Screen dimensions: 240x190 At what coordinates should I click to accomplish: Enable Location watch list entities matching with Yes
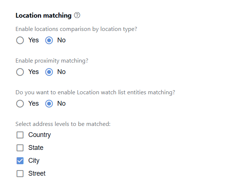tap(20, 104)
